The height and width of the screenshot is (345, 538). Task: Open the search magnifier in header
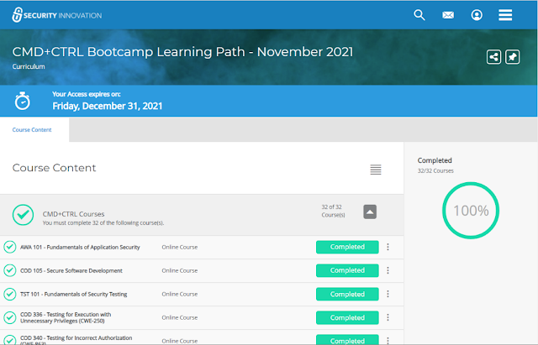[x=419, y=15]
